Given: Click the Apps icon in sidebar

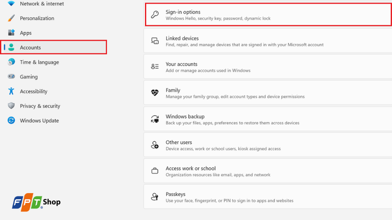Looking at the screenshot, I should click(11, 33).
